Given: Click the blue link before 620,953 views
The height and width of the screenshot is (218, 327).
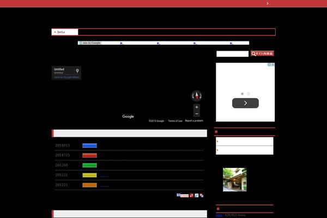Looking at the screenshot, I should (x=219, y=215).
